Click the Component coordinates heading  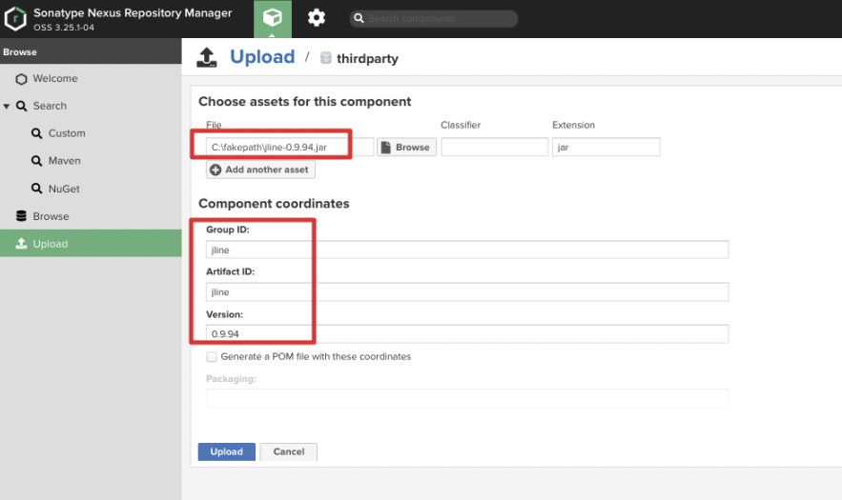point(274,204)
